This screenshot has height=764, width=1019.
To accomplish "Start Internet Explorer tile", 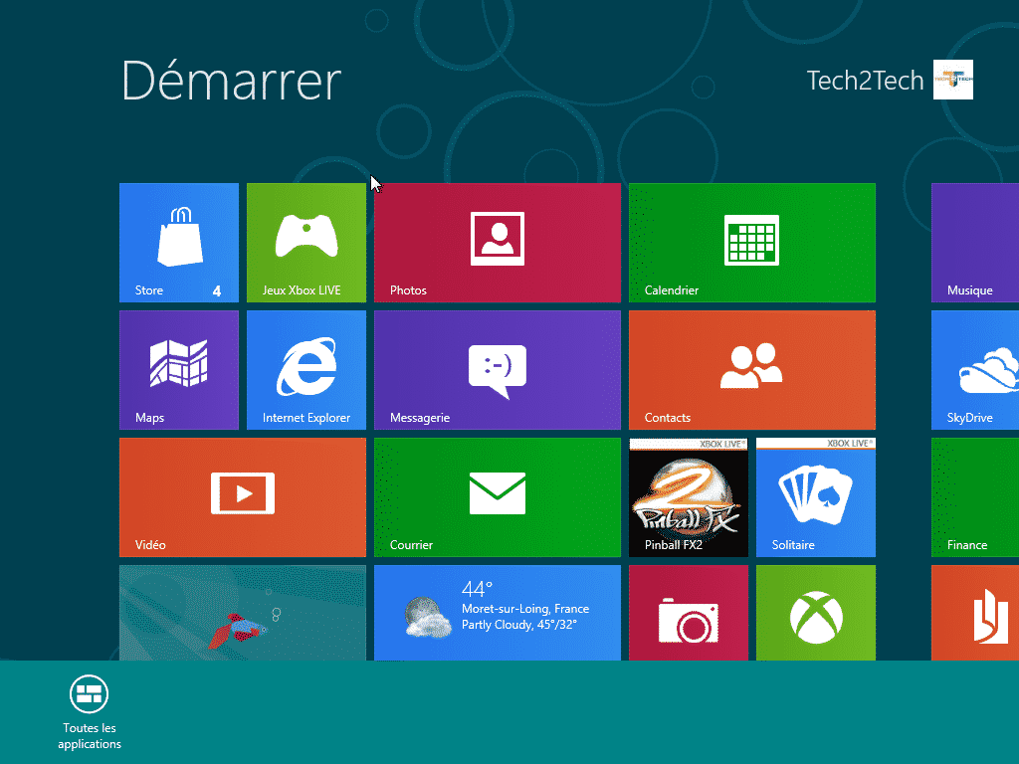I will pos(306,370).
